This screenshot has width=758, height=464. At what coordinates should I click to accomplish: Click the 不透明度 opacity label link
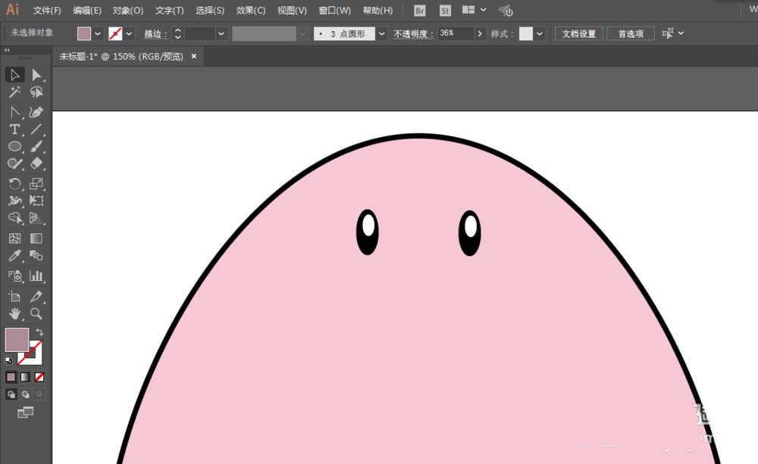click(413, 34)
